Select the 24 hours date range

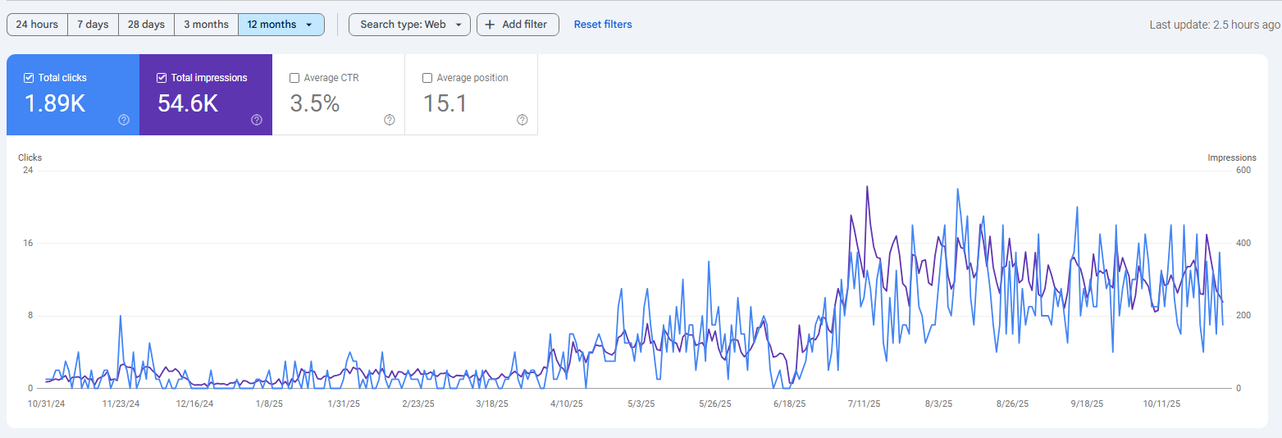coord(37,25)
